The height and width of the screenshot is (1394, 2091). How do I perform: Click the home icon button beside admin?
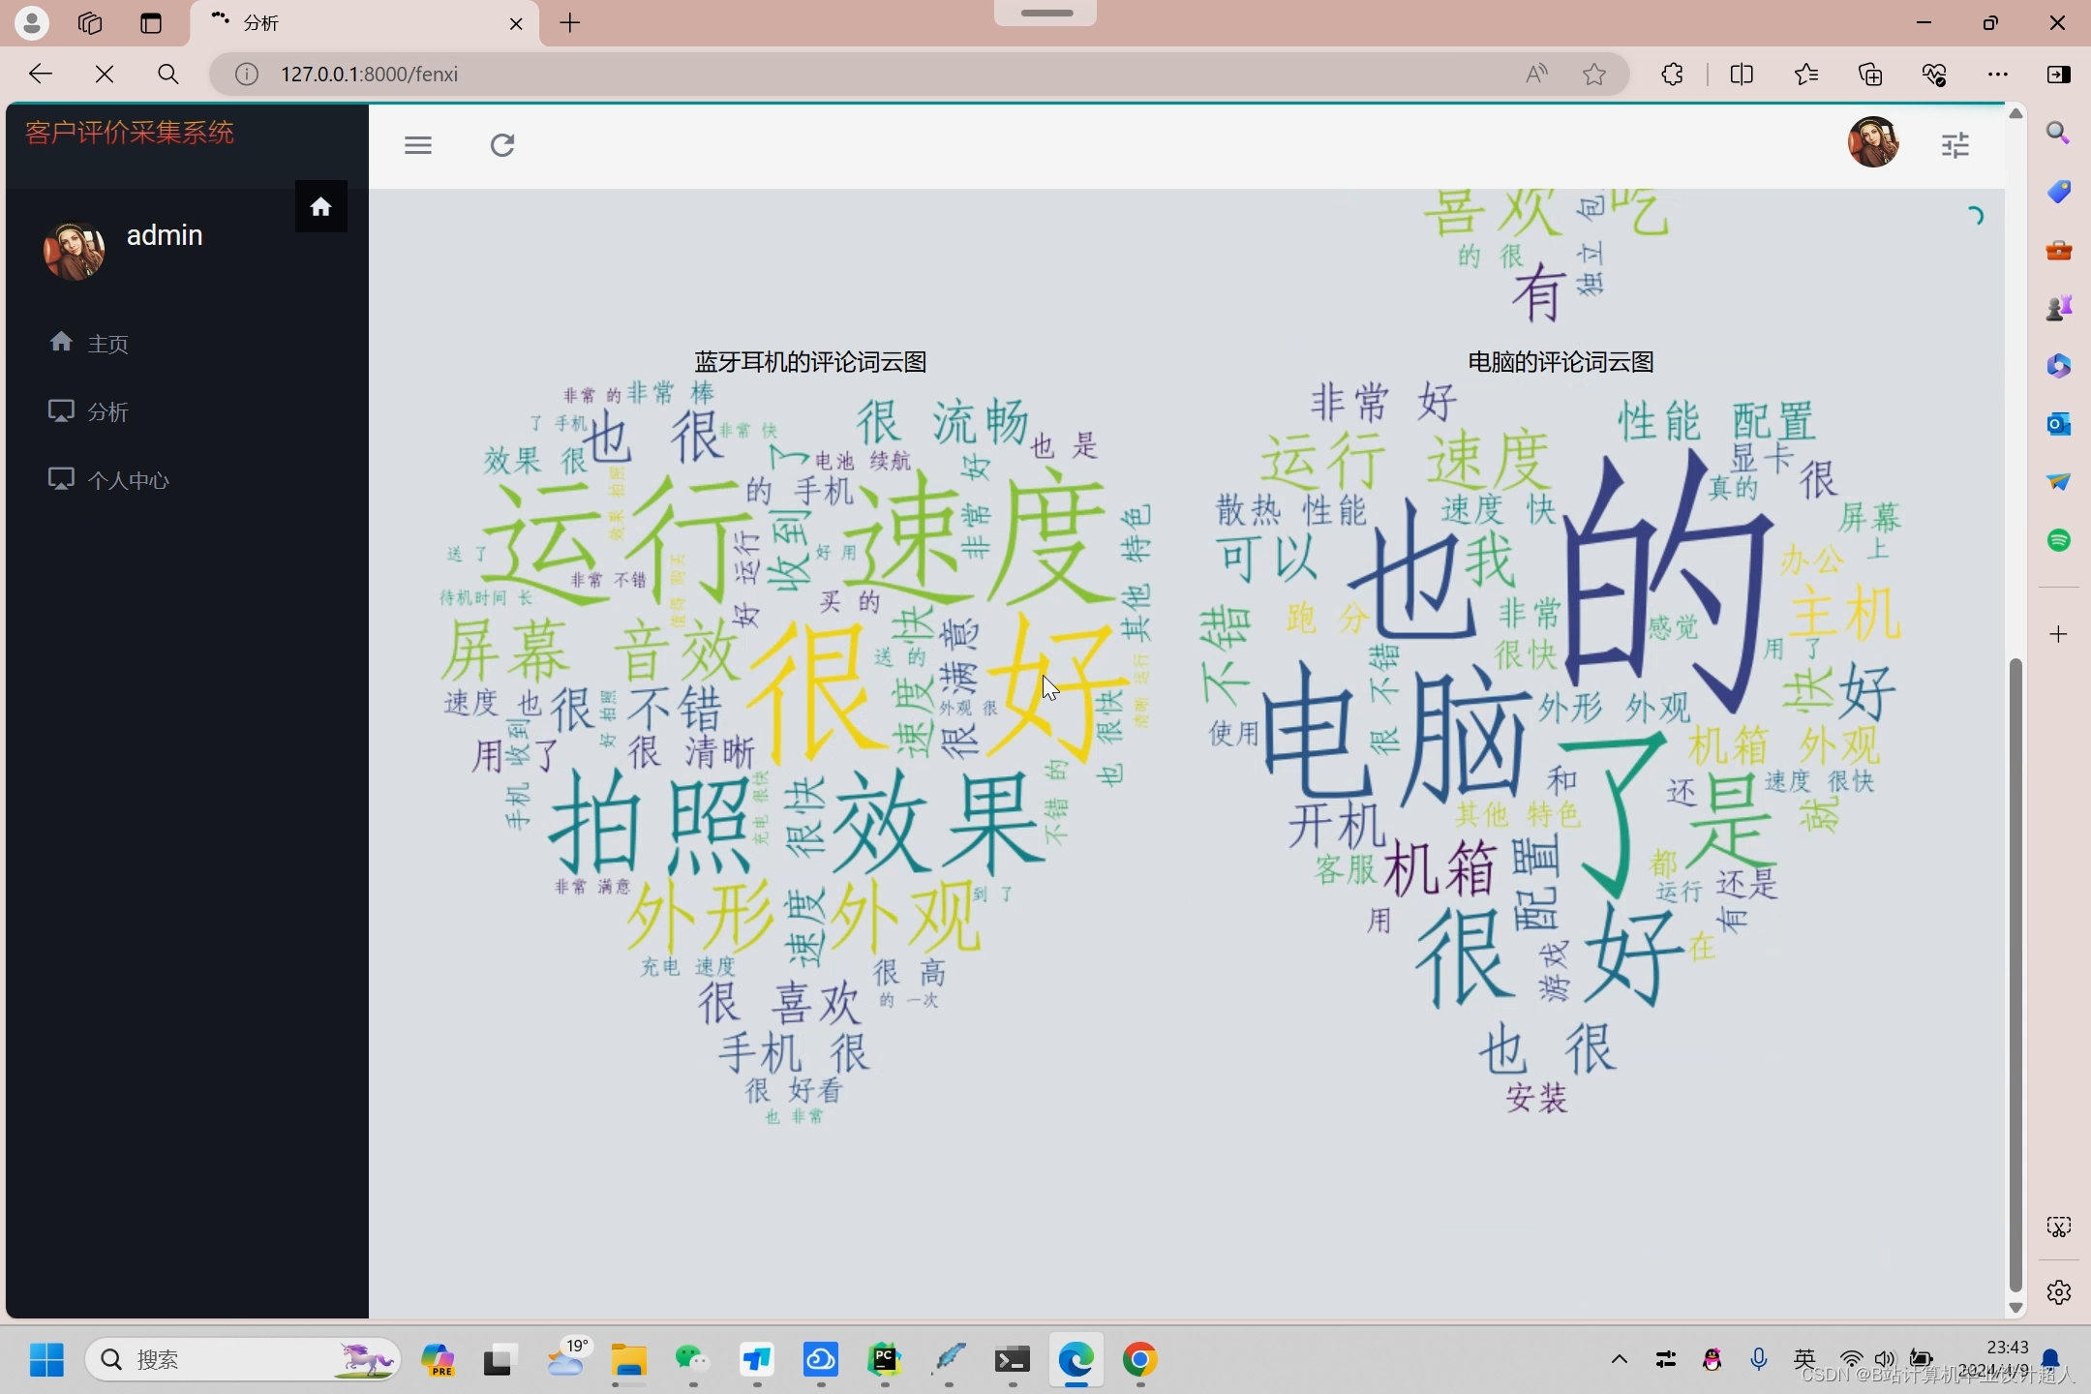[320, 206]
